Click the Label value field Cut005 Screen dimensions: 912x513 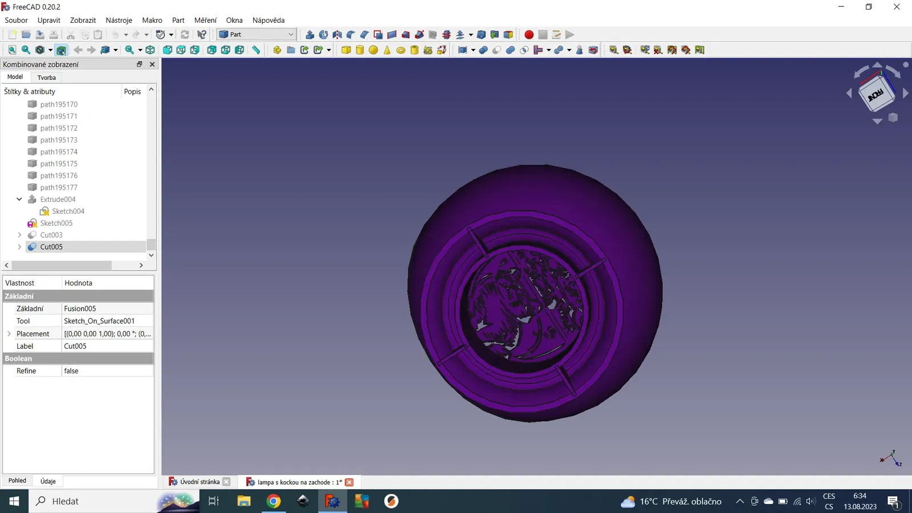click(x=107, y=347)
